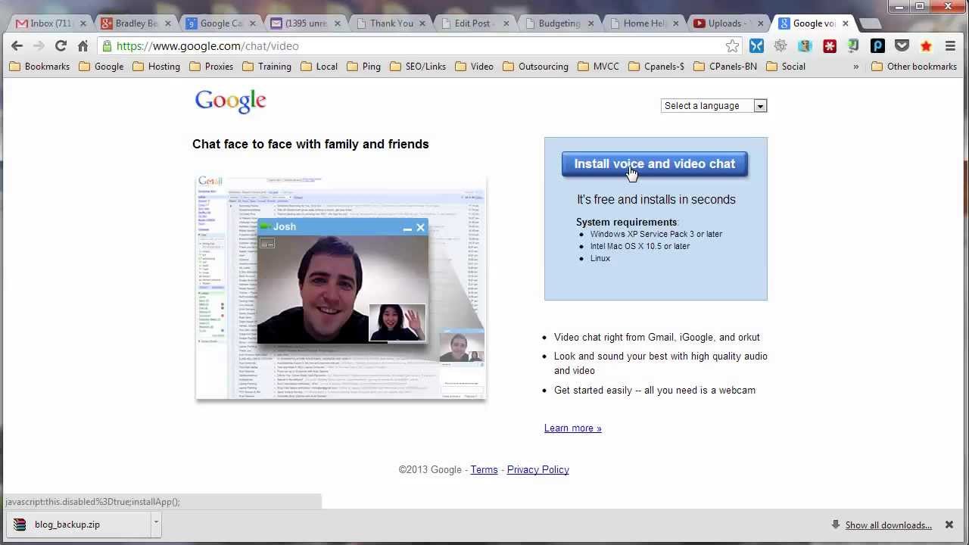Open the Chrome hamburger menu
This screenshot has width=969, height=545.
[x=950, y=46]
